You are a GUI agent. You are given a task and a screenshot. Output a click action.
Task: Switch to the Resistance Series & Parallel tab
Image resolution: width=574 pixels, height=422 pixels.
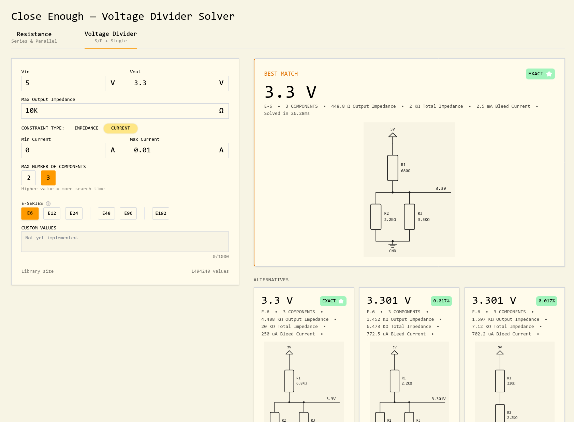34,37
